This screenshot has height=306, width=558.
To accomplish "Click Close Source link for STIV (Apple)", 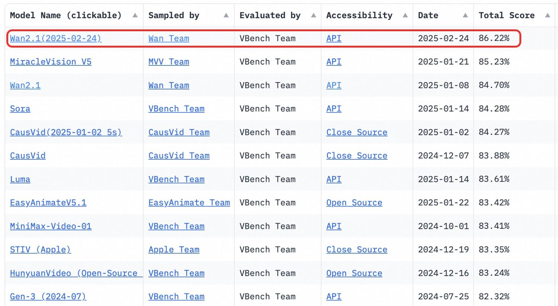I will point(357,250).
